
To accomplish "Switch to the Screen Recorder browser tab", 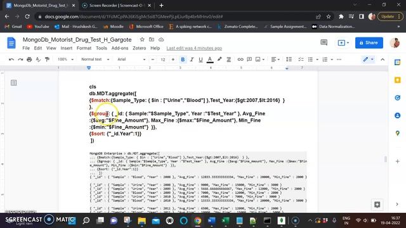I will pyautogui.click(x=116, y=6).
